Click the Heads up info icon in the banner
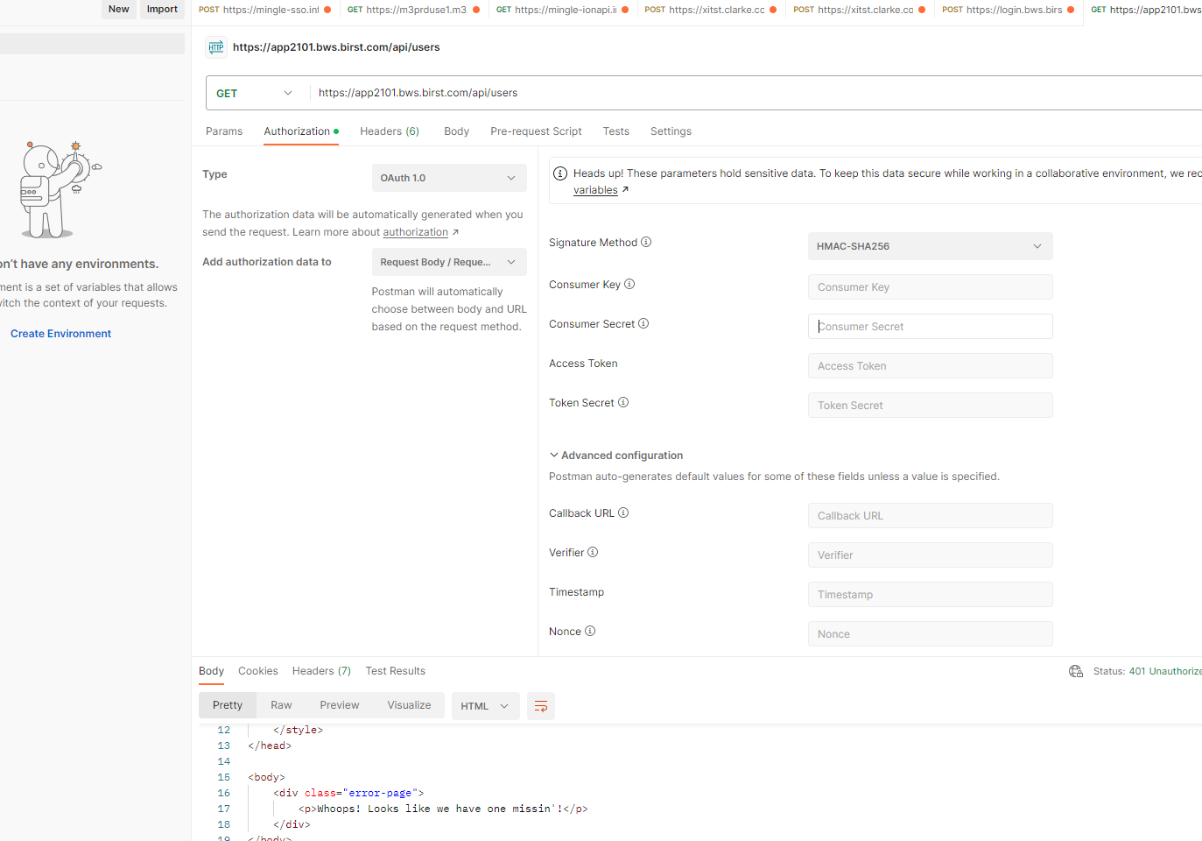This screenshot has height=841, width=1202. pyautogui.click(x=560, y=173)
